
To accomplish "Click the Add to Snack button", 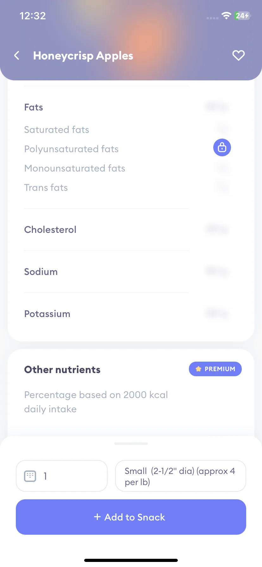I will point(131,517).
